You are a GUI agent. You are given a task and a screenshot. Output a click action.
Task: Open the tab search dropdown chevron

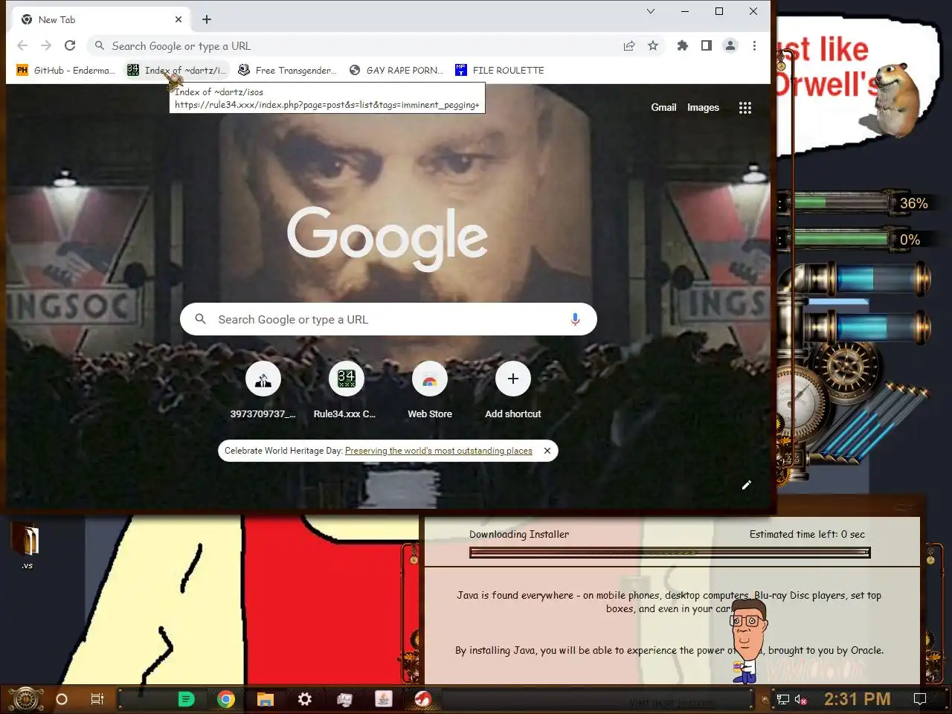coord(651,11)
